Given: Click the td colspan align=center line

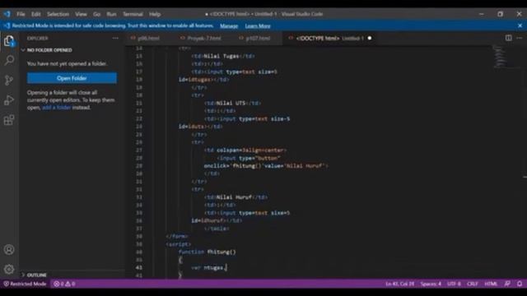Looking at the screenshot, I should 245,150.
